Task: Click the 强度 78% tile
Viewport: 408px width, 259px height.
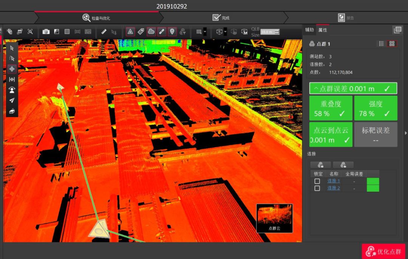Action: click(x=376, y=108)
